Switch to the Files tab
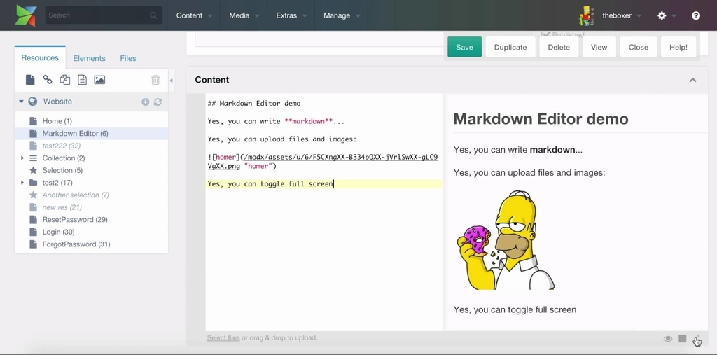Image resolution: width=717 pixels, height=355 pixels. (128, 58)
